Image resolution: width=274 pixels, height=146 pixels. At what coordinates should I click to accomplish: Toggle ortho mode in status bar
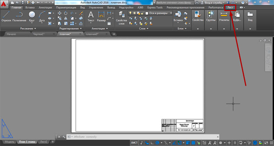152,143
